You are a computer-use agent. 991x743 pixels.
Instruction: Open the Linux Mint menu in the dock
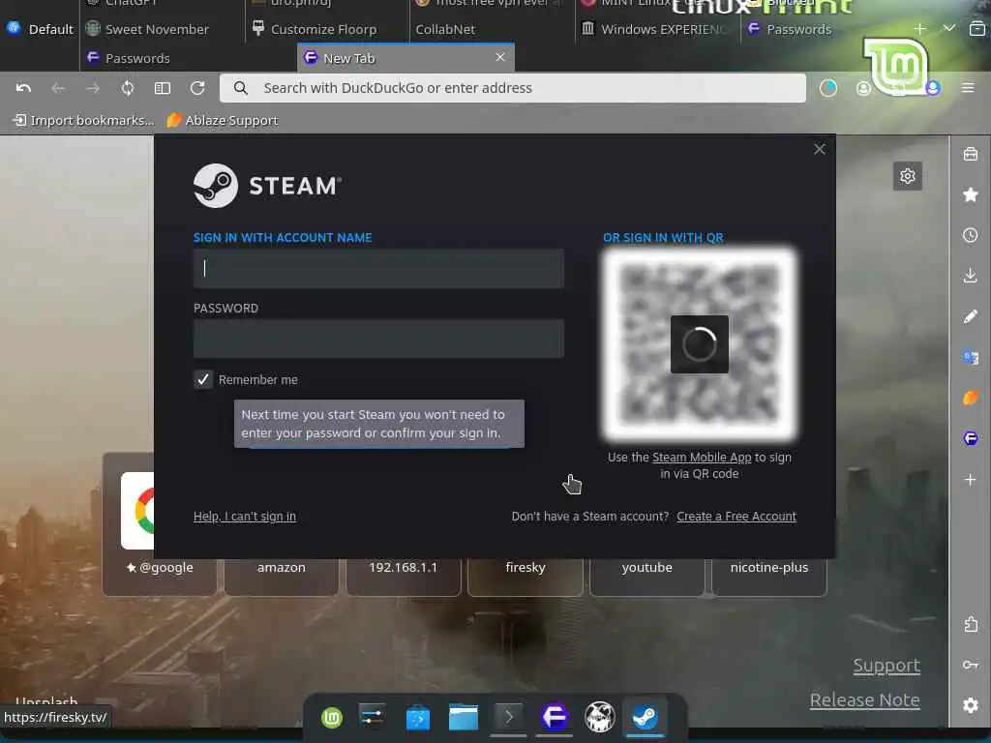[x=332, y=717]
